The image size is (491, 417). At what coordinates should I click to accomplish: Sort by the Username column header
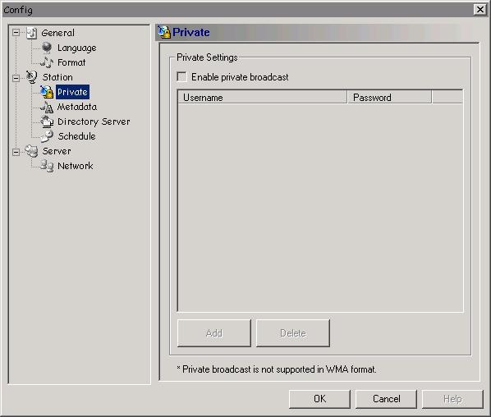point(263,98)
